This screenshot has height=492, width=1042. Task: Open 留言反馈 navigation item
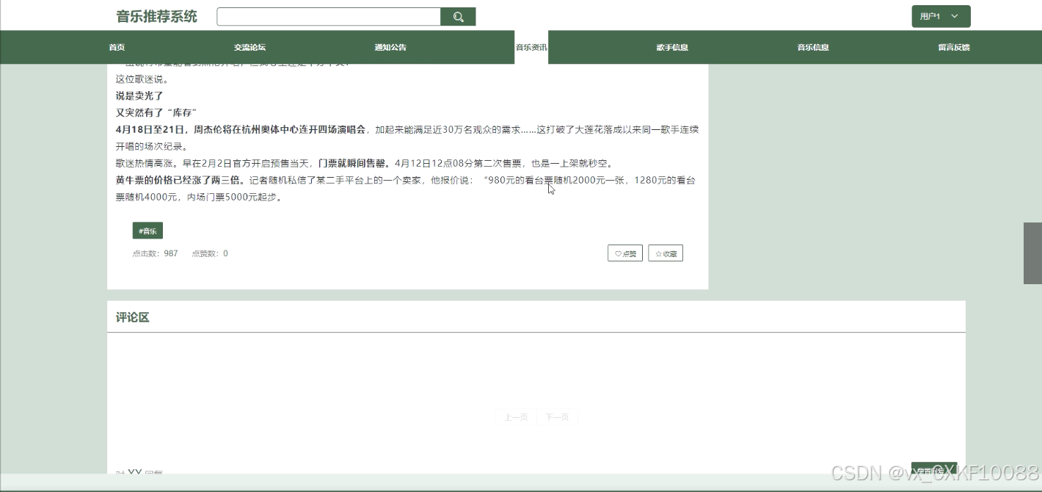(954, 47)
